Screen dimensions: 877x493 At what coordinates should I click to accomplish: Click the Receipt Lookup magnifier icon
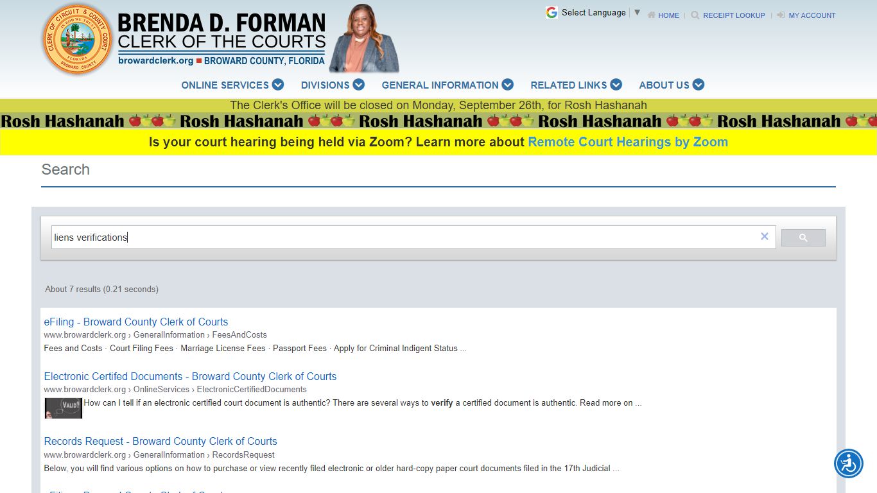click(x=695, y=15)
